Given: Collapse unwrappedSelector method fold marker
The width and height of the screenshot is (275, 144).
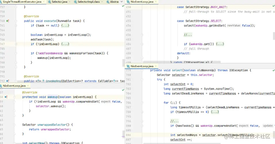Looking at the screenshot, I should point(14,125).
